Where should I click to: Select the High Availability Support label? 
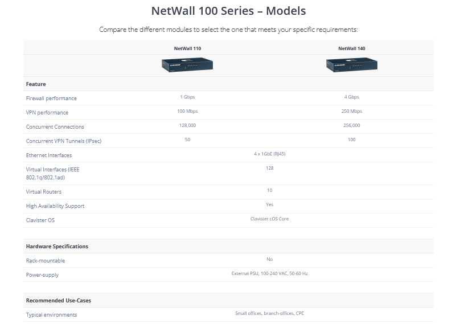click(55, 206)
